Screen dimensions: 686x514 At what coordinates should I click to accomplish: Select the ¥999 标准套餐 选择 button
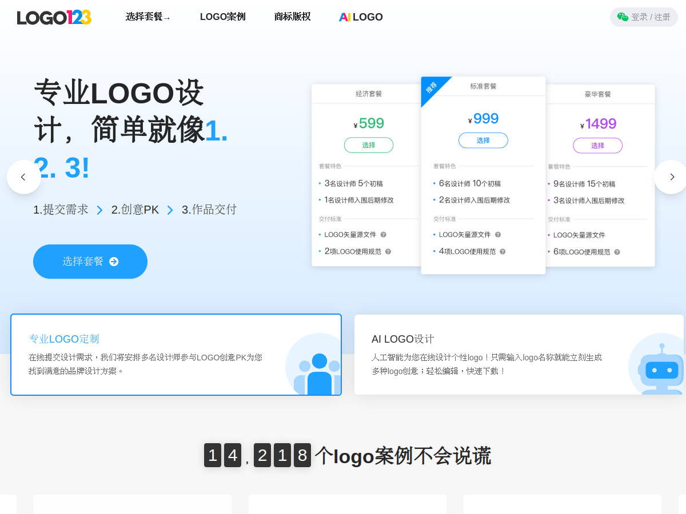pyautogui.click(x=483, y=140)
